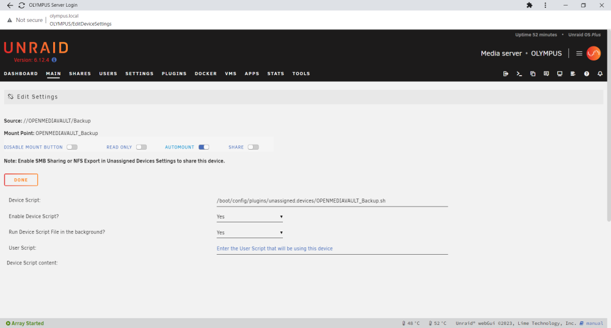Click the feedback speech bubble icon
Image resolution: width=611 pixels, height=328 pixels.
coord(546,74)
